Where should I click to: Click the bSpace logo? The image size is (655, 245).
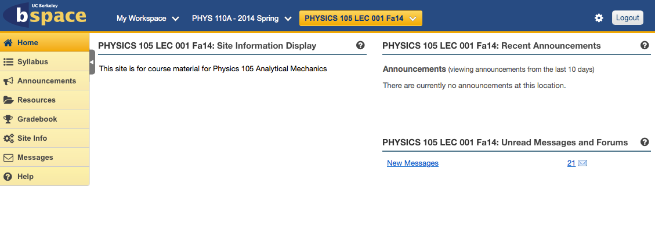tap(44, 16)
